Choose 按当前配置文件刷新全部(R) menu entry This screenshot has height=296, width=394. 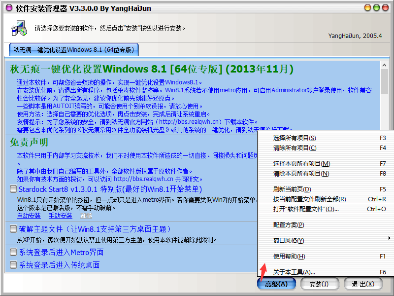[x=326, y=199]
